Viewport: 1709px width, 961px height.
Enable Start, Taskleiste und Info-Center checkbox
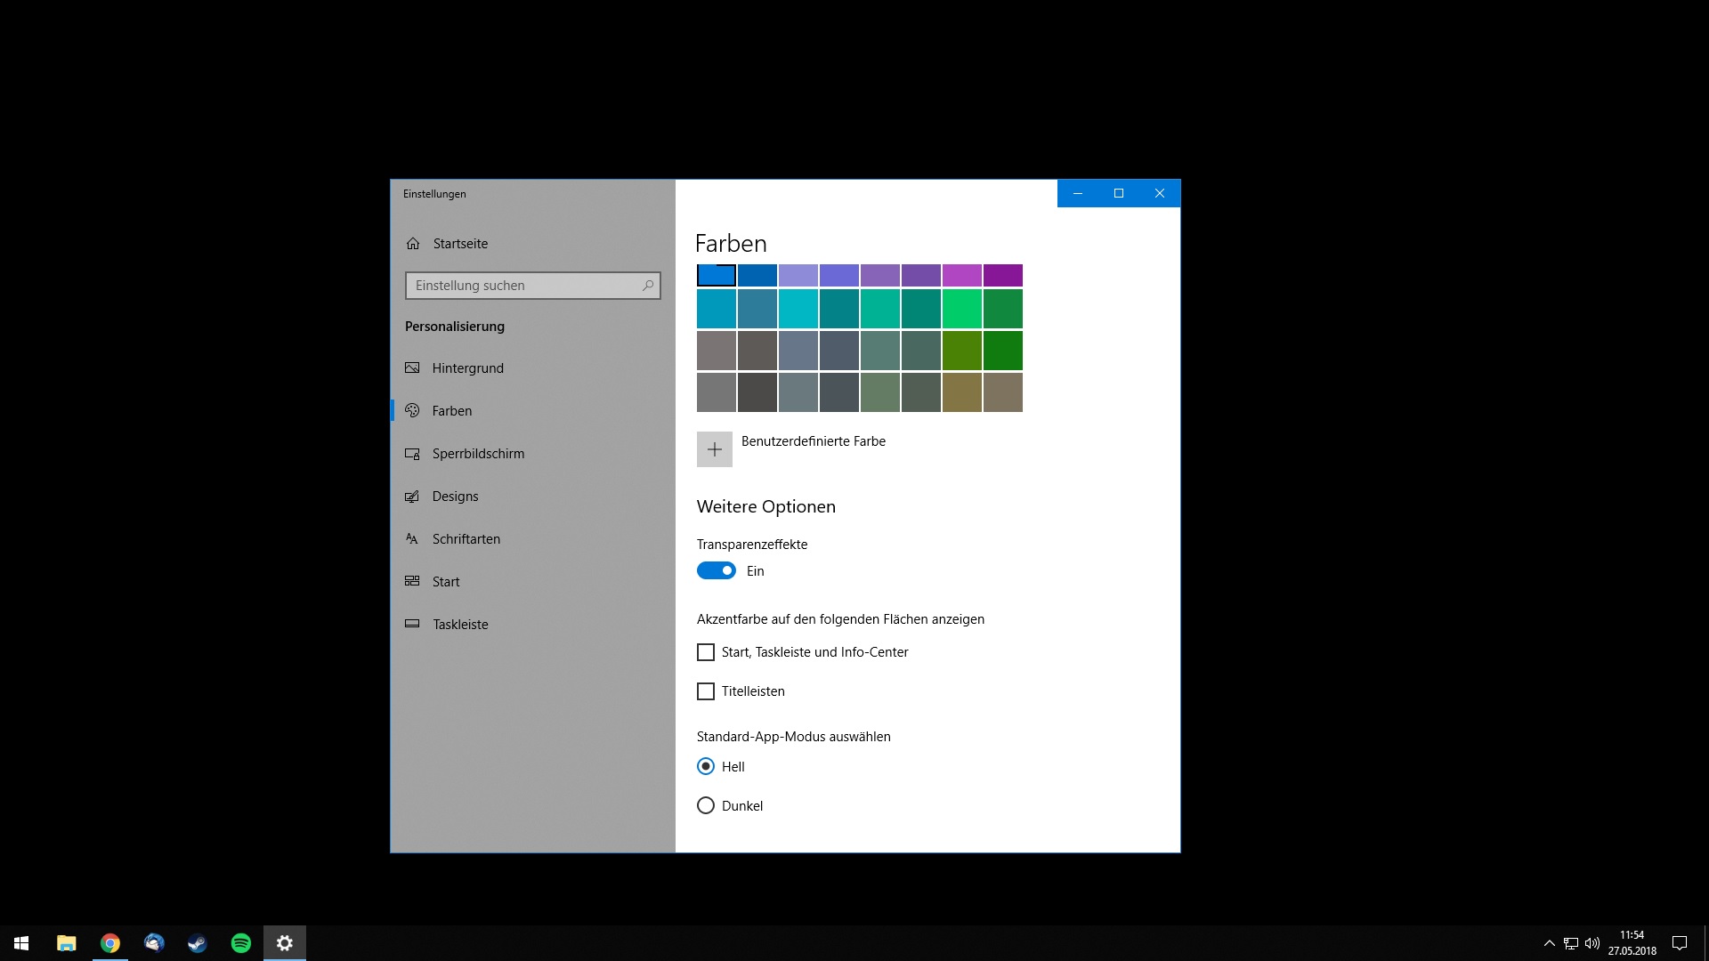tap(706, 652)
